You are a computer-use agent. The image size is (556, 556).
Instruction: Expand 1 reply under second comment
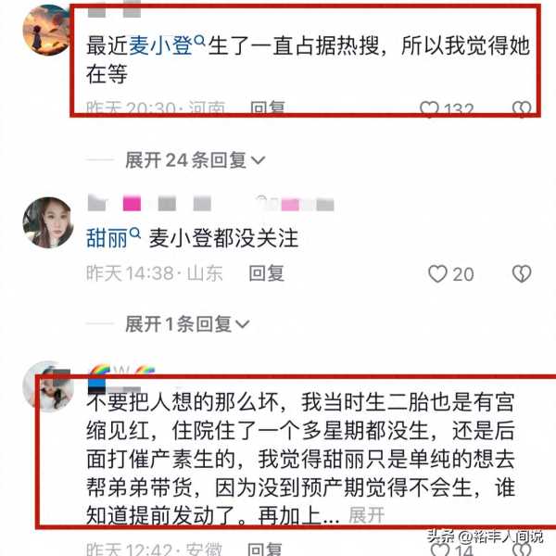point(187,323)
